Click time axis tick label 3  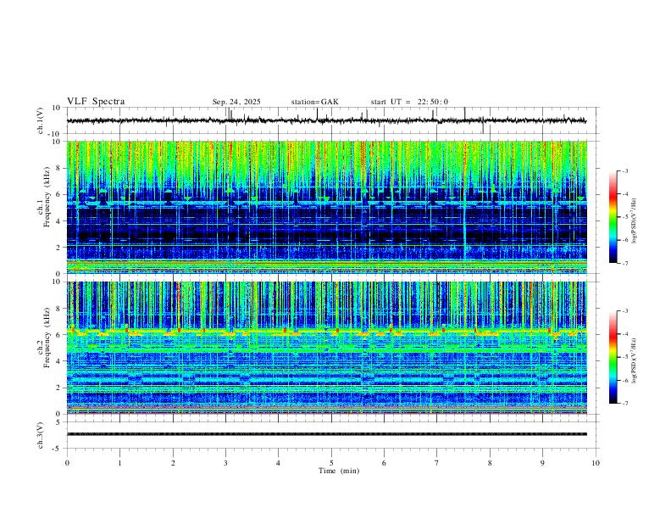pyautogui.click(x=225, y=463)
